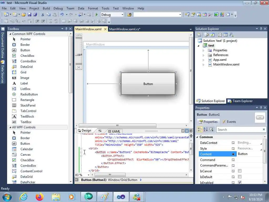Click the designer horizontal scrollbar

pos(117,125)
